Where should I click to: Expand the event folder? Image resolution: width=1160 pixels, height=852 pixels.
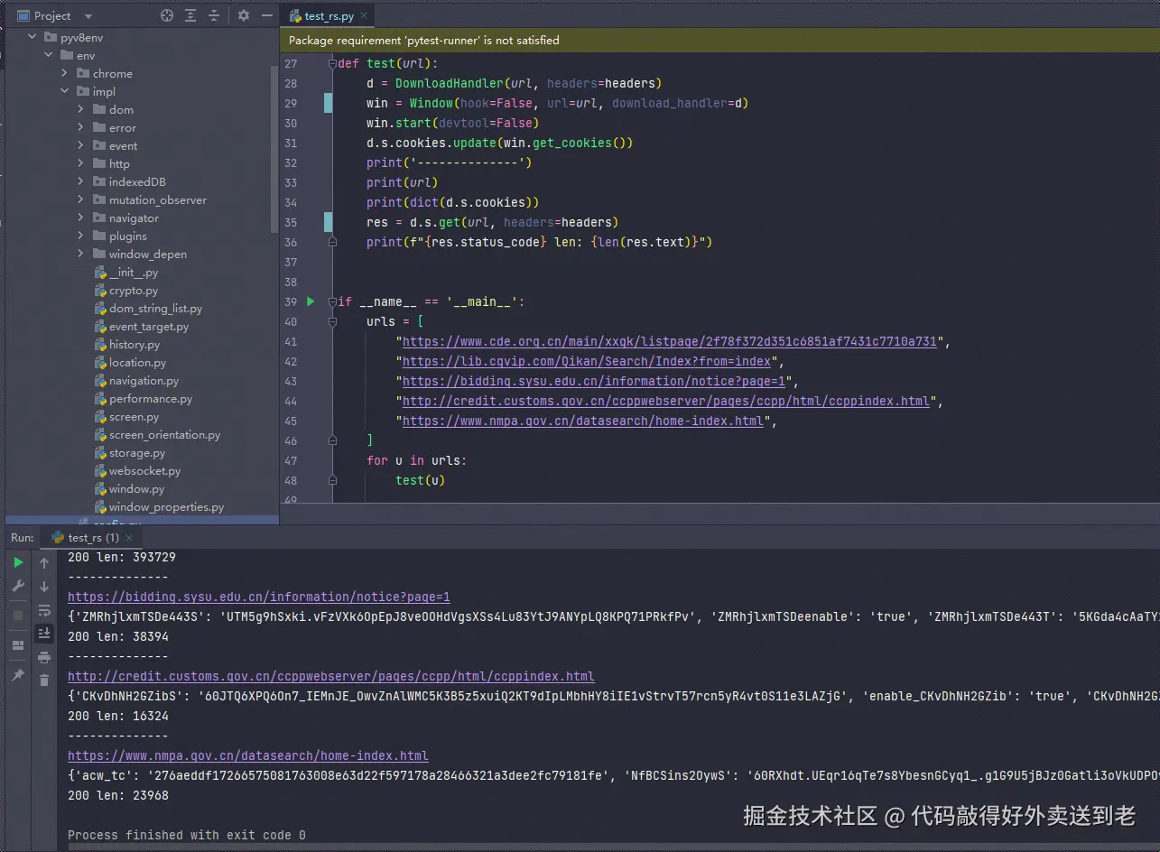[81, 145]
